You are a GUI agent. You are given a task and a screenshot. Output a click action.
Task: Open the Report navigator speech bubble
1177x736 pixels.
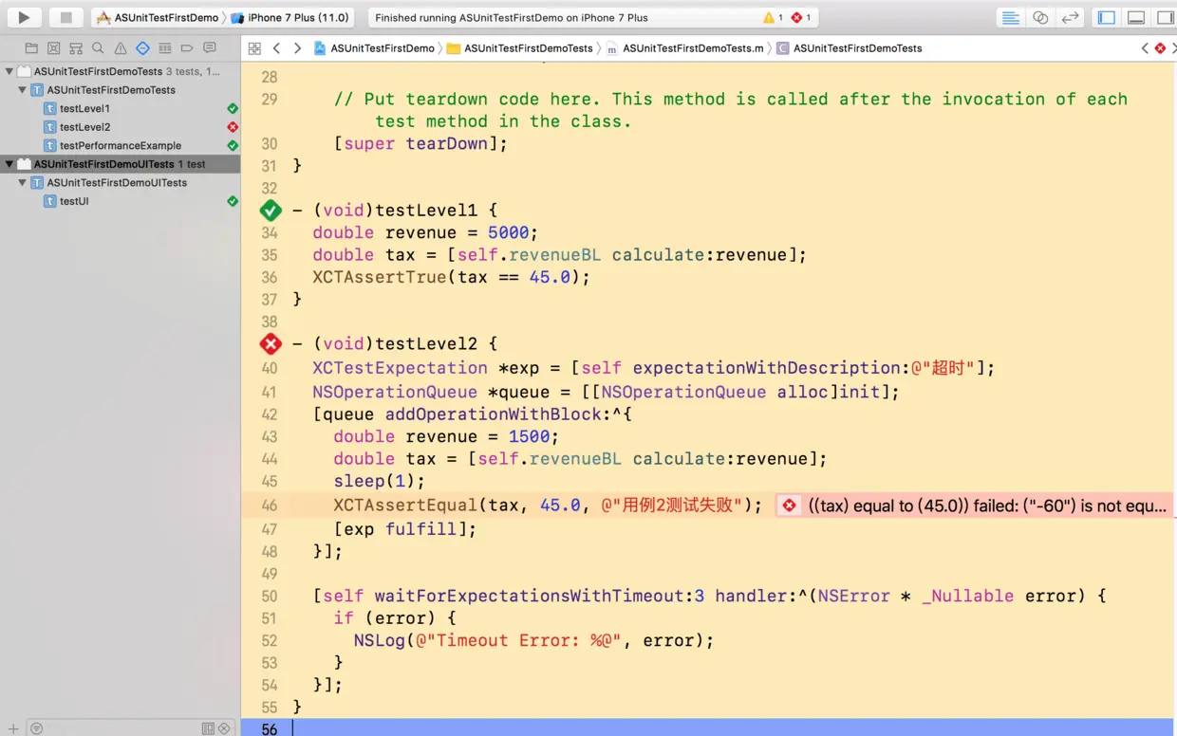click(x=210, y=48)
